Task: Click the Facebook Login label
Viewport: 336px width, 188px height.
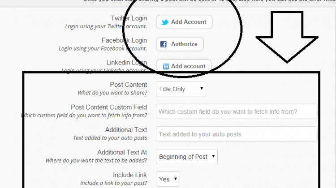Action: click(x=124, y=40)
